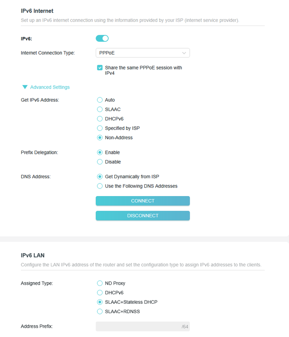This screenshot has width=289, height=337.
Task: Click the Advanced Settings triangle icon
Action: 25,87
